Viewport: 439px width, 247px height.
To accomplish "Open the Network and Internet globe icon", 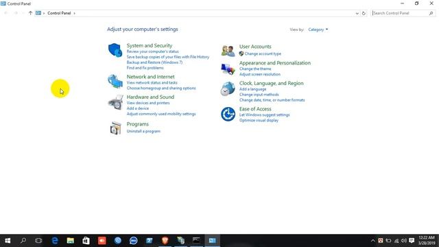I will [115, 81].
